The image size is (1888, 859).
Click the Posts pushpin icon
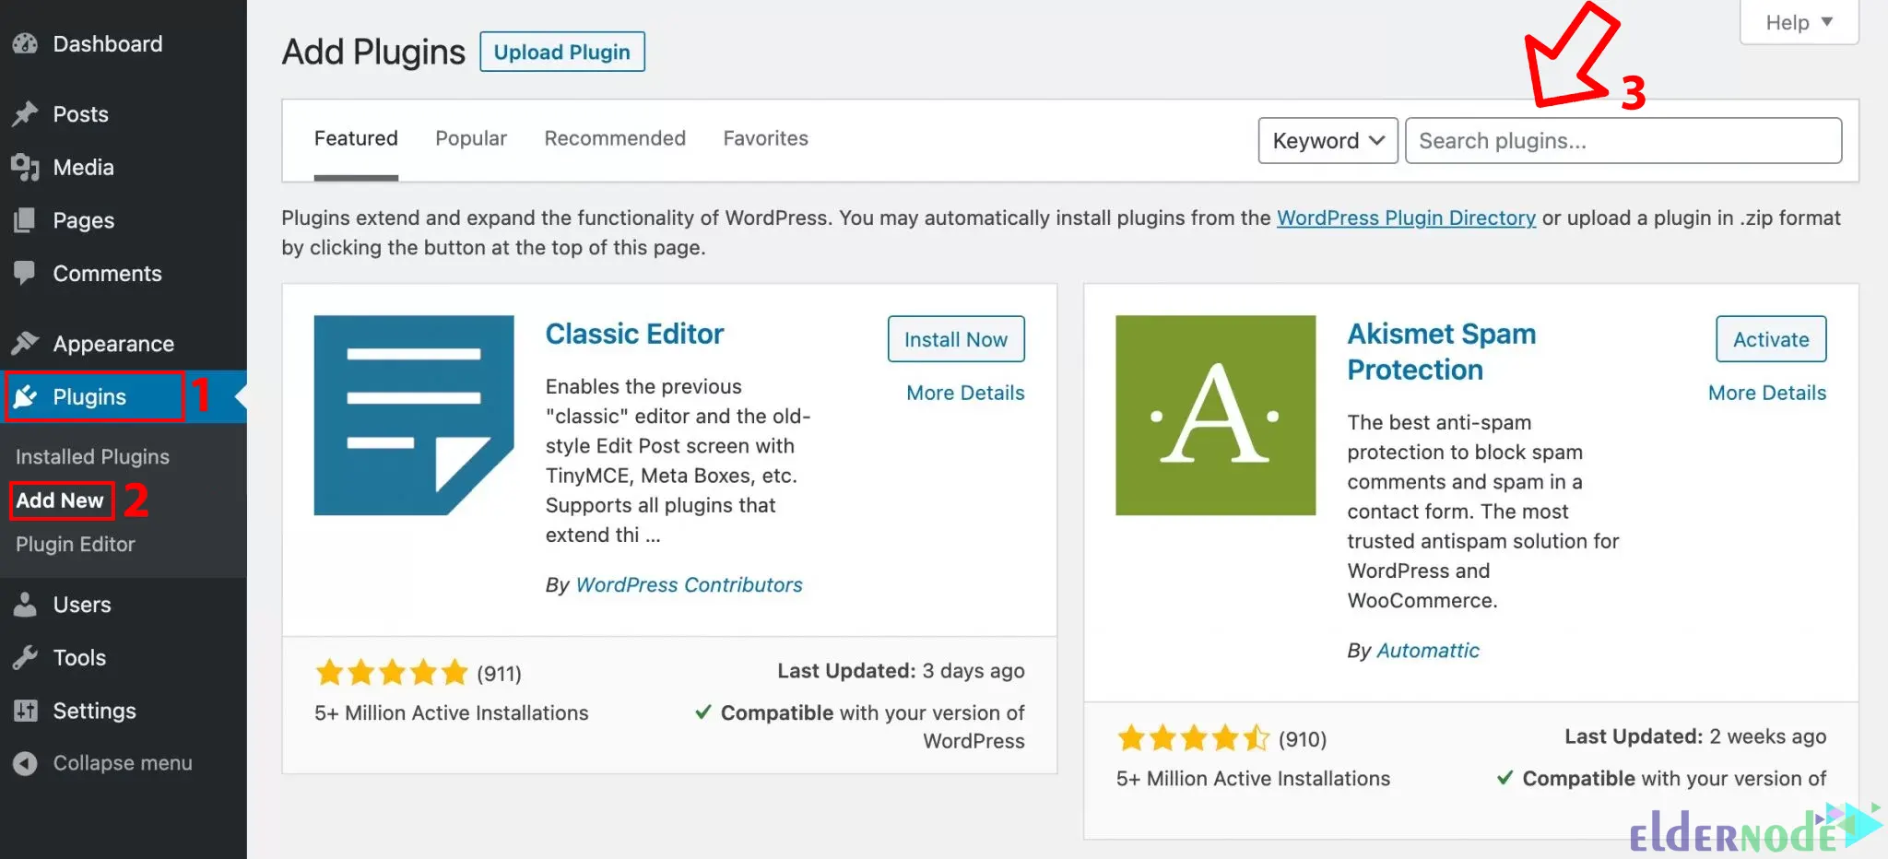point(25,113)
